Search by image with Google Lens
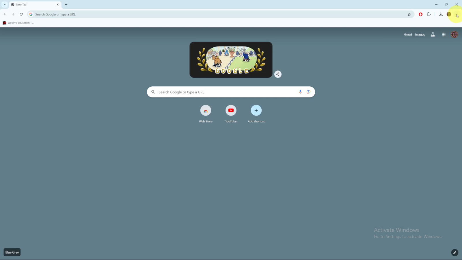The height and width of the screenshot is (260, 462). (308, 92)
